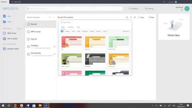Open File Explorer from the taskbar
Image resolution: width=192 pixels, height=108 pixels.
[40, 106]
